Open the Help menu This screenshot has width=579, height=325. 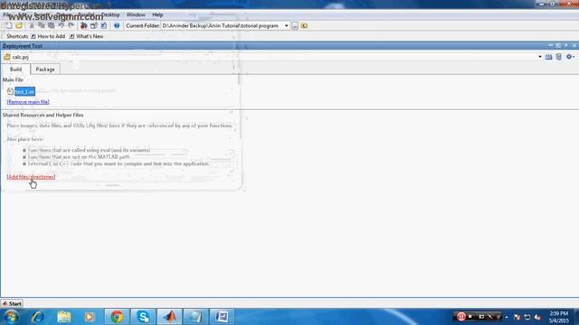click(157, 14)
